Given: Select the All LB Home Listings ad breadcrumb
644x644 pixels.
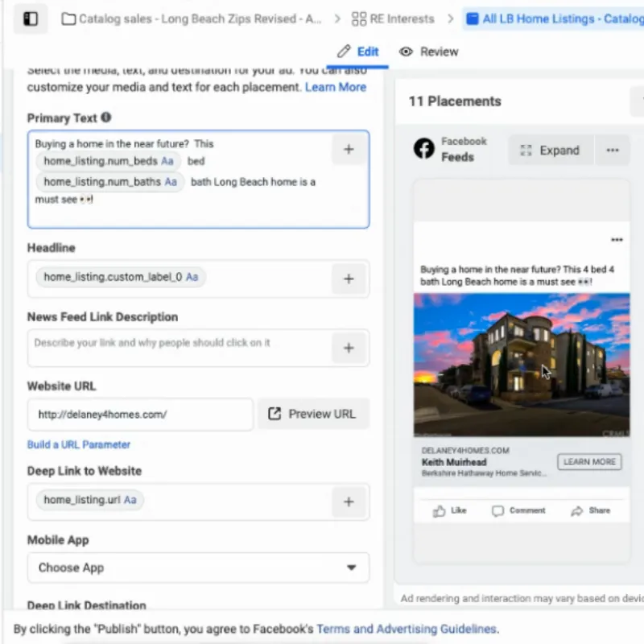Looking at the screenshot, I should click(555, 19).
